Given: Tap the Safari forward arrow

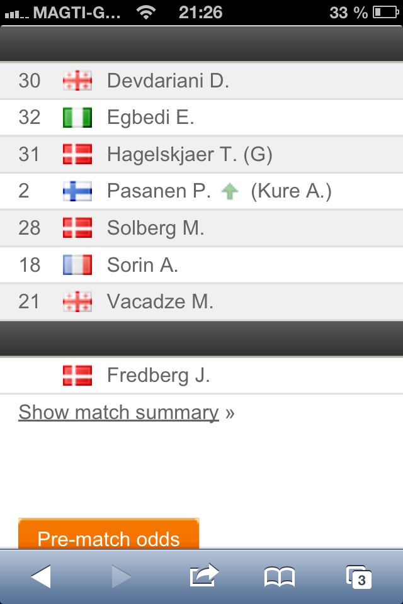Looking at the screenshot, I should point(121,576).
